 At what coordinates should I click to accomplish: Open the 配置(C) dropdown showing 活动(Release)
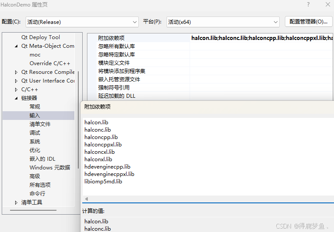tap(82, 22)
